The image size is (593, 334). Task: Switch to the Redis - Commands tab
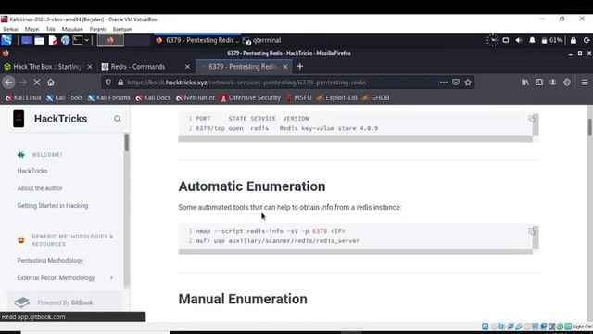(138, 67)
